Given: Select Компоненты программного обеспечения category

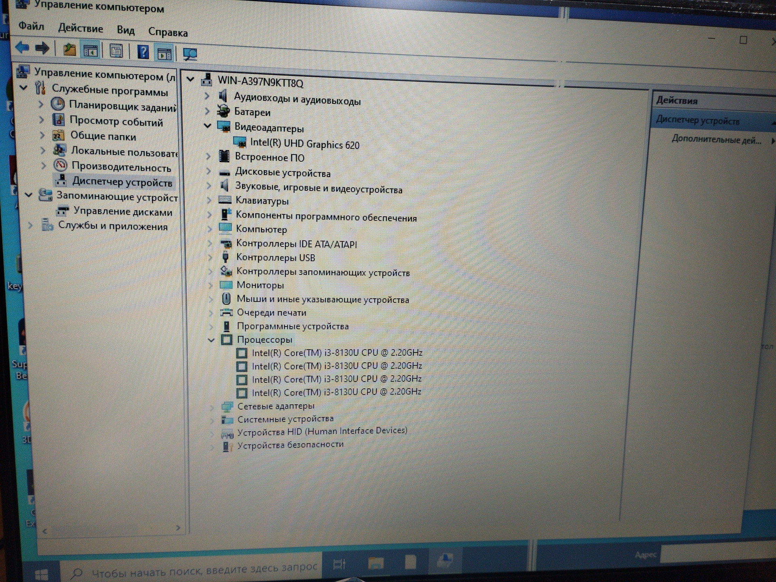Looking at the screenshot, I should [326, 216].
